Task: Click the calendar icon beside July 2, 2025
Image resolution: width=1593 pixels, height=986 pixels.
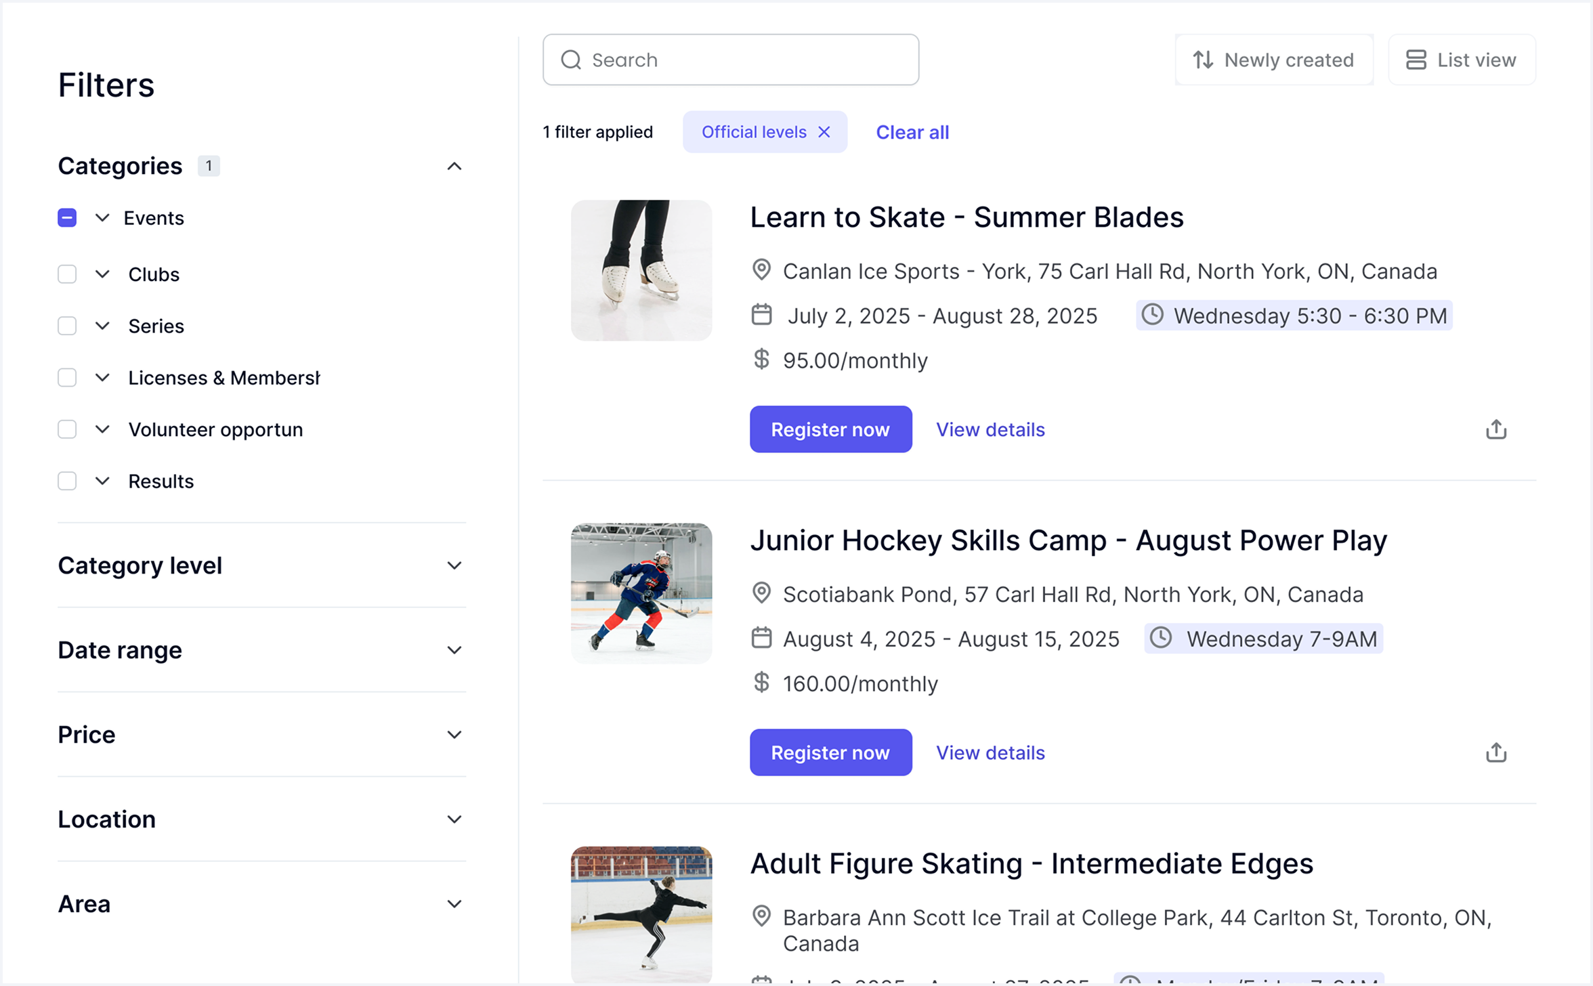Action: tap(761, 315)
